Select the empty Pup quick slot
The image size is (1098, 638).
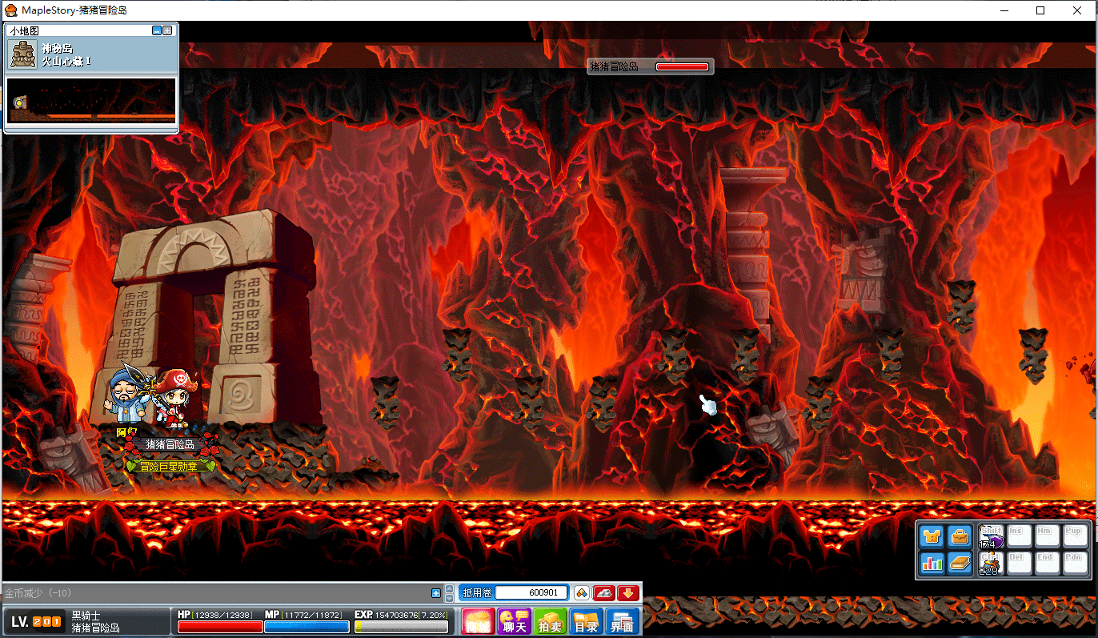(1075, 536)
